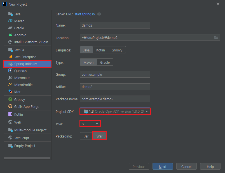This screenshot has width=225, height=173.
Task: Click the Group input field
Action: (x=115, y=74)
